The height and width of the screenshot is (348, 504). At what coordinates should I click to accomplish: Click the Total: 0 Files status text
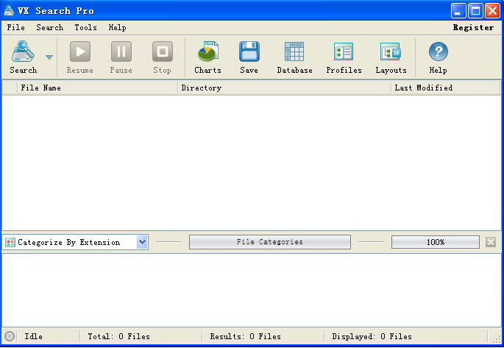pos(118,336)
